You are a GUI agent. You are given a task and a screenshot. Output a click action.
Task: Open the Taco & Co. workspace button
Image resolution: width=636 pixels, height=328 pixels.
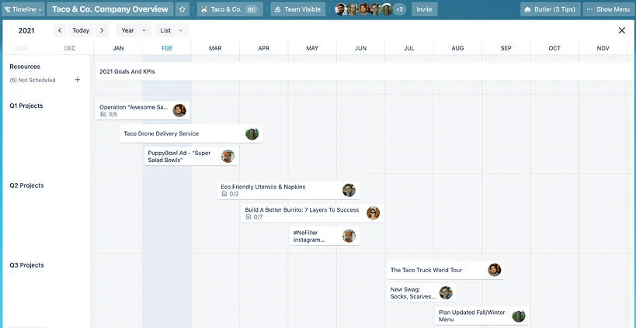pyautogui.click(x=230, y=9)
